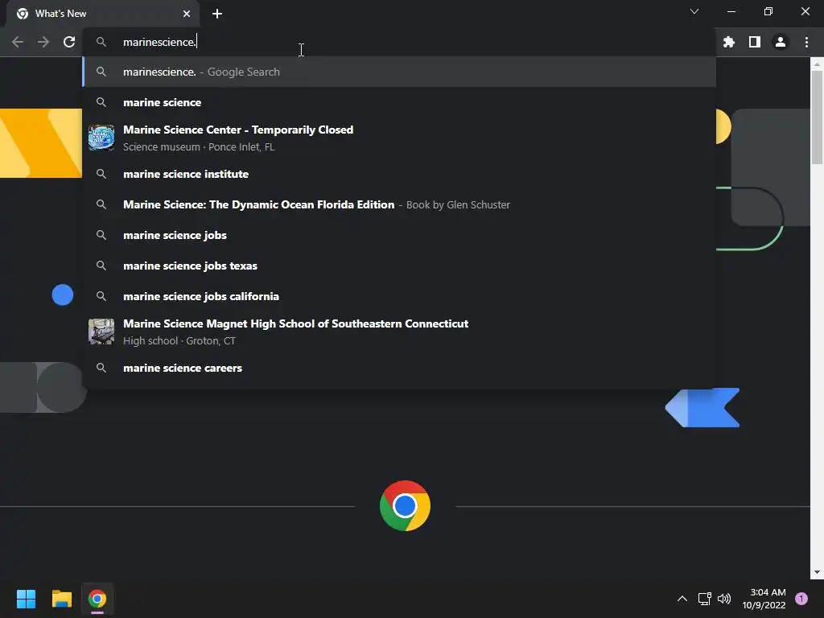
Task: Click search icon beside 'marine science careers'
Action: pos(101,368)
